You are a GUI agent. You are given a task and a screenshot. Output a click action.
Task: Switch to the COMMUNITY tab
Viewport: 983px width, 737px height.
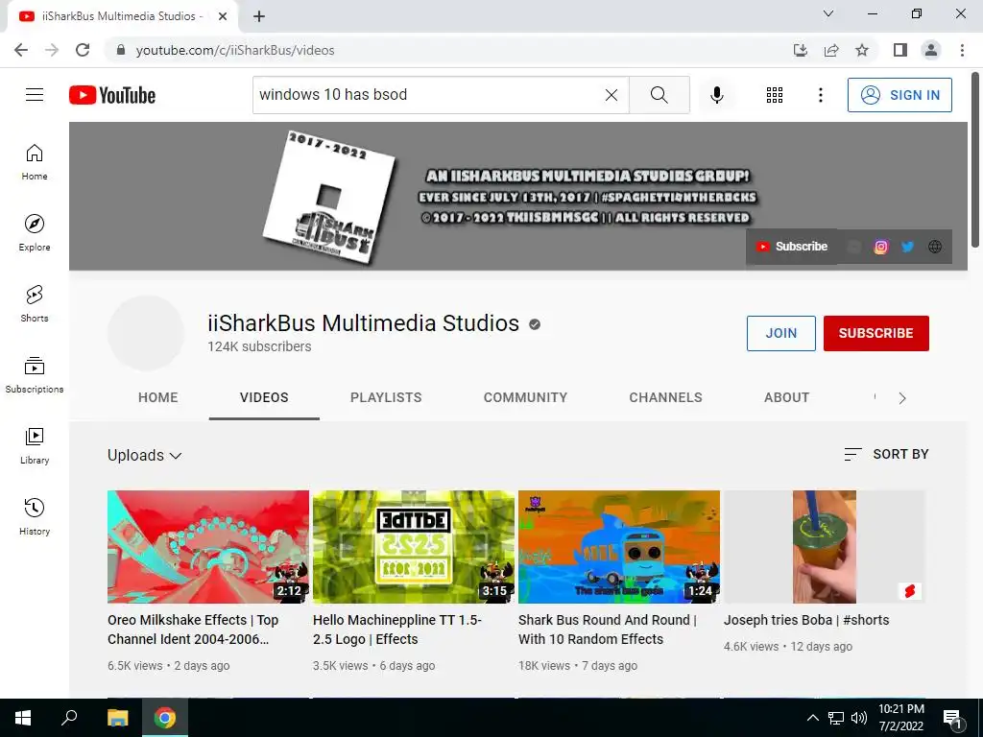pyautogui.click(x=525, y=397)
